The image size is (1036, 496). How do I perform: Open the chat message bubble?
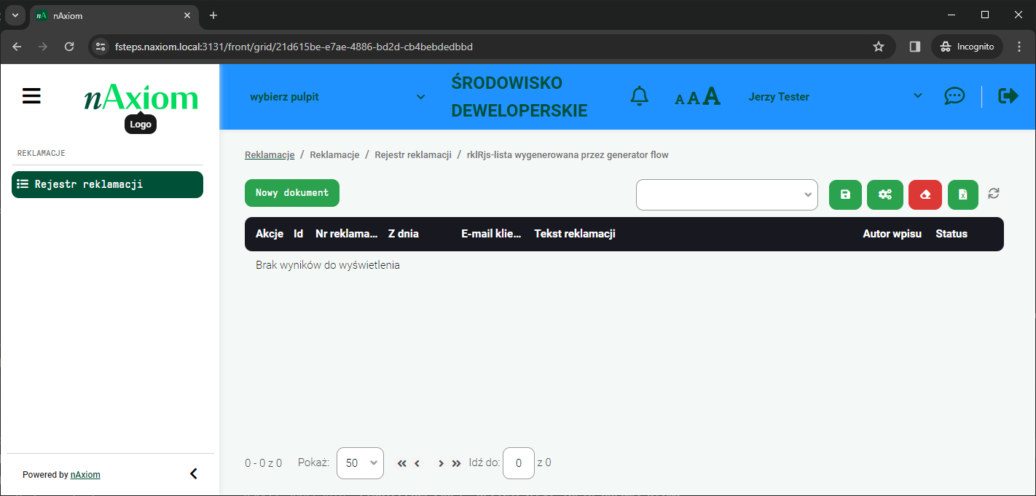click(954, 95)
